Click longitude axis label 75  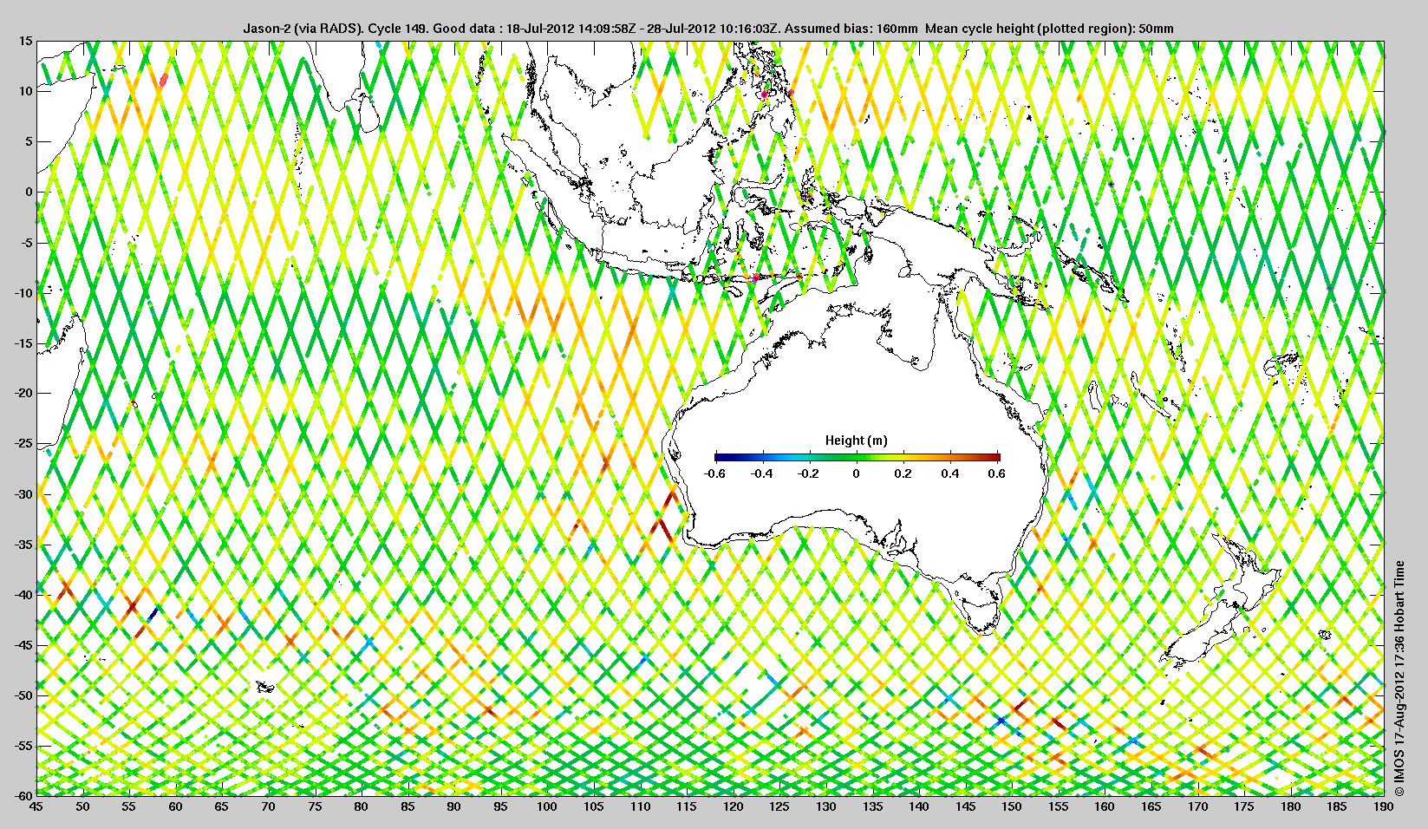pyautogui.click(x=315, y=807)
